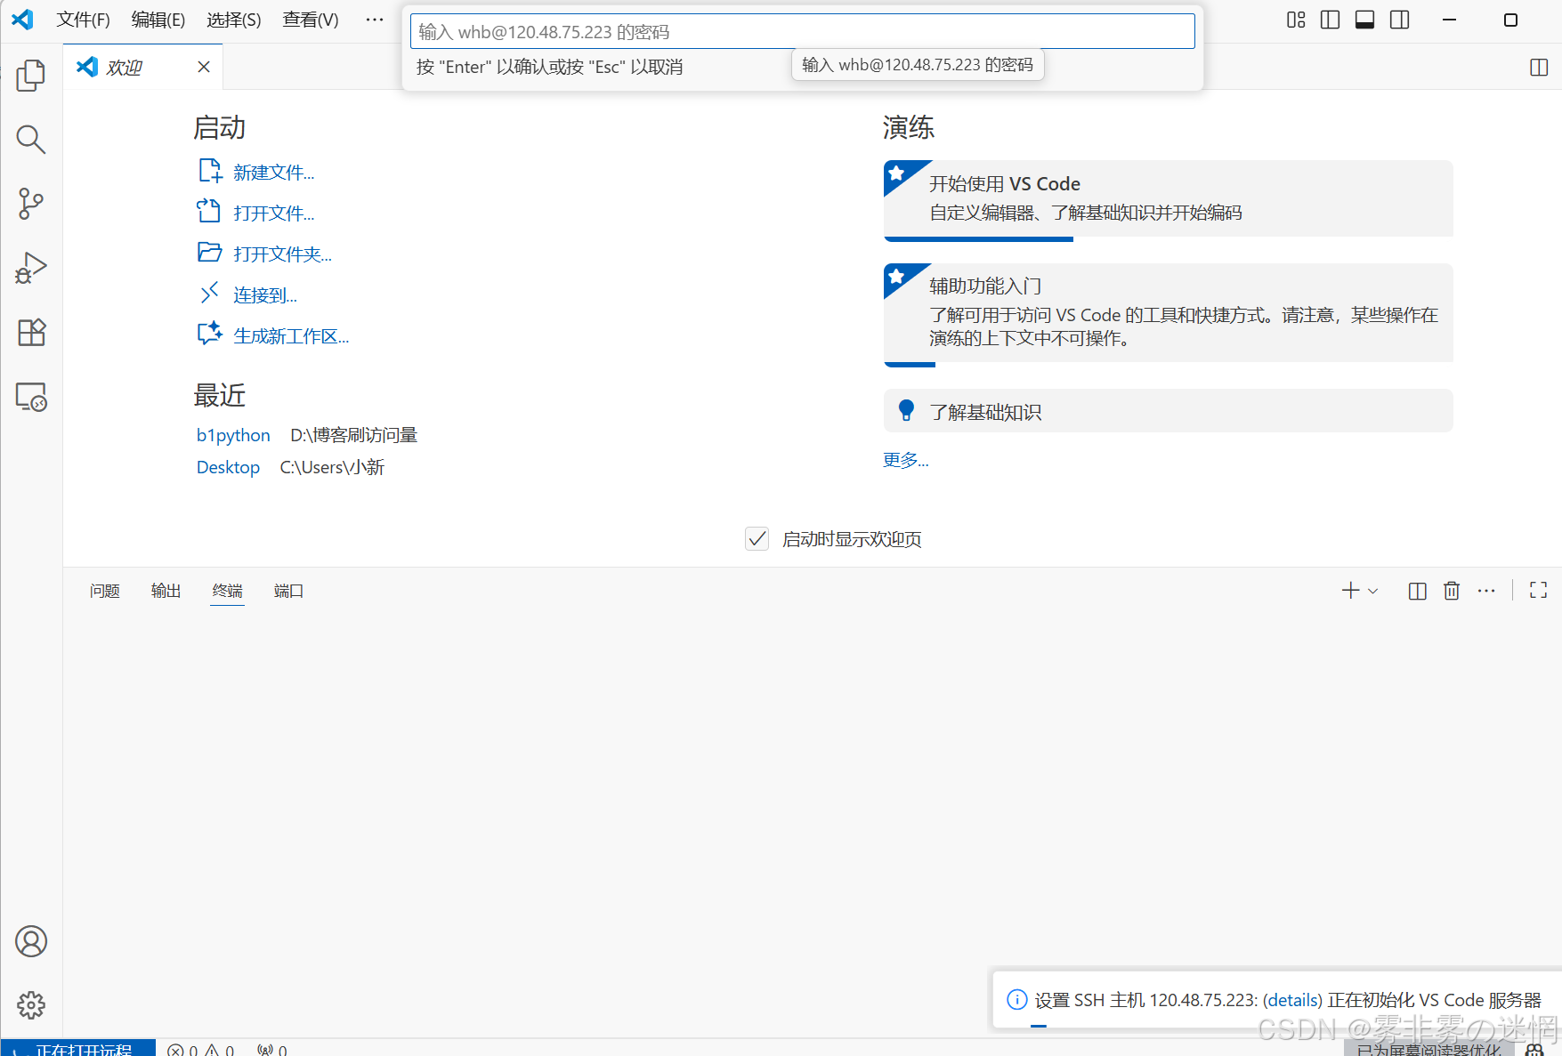1562x1056 pixels.
Task: Close the 欢迎 welcome tab
Action: (204, 67)
